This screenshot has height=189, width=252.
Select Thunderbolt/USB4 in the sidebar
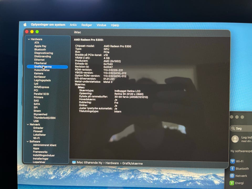45,118
